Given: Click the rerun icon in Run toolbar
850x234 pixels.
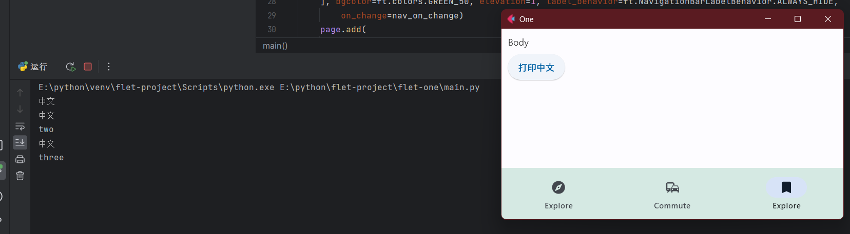Looking at the screenshot, I should click(x=71, y=67).
